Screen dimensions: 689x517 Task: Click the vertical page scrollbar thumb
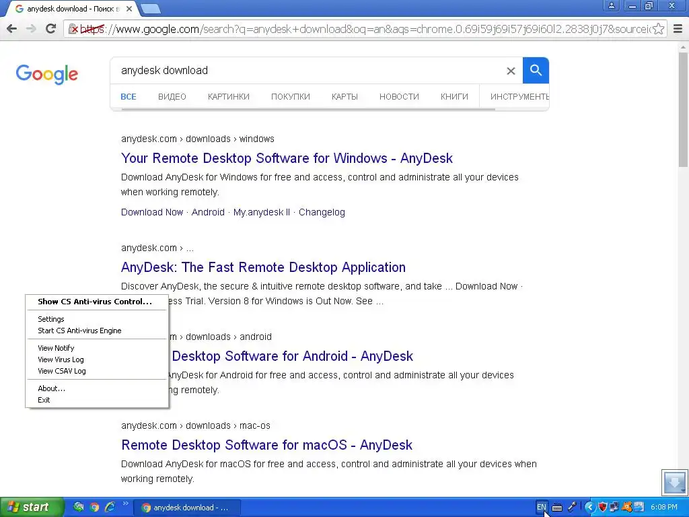coord(684,110)
